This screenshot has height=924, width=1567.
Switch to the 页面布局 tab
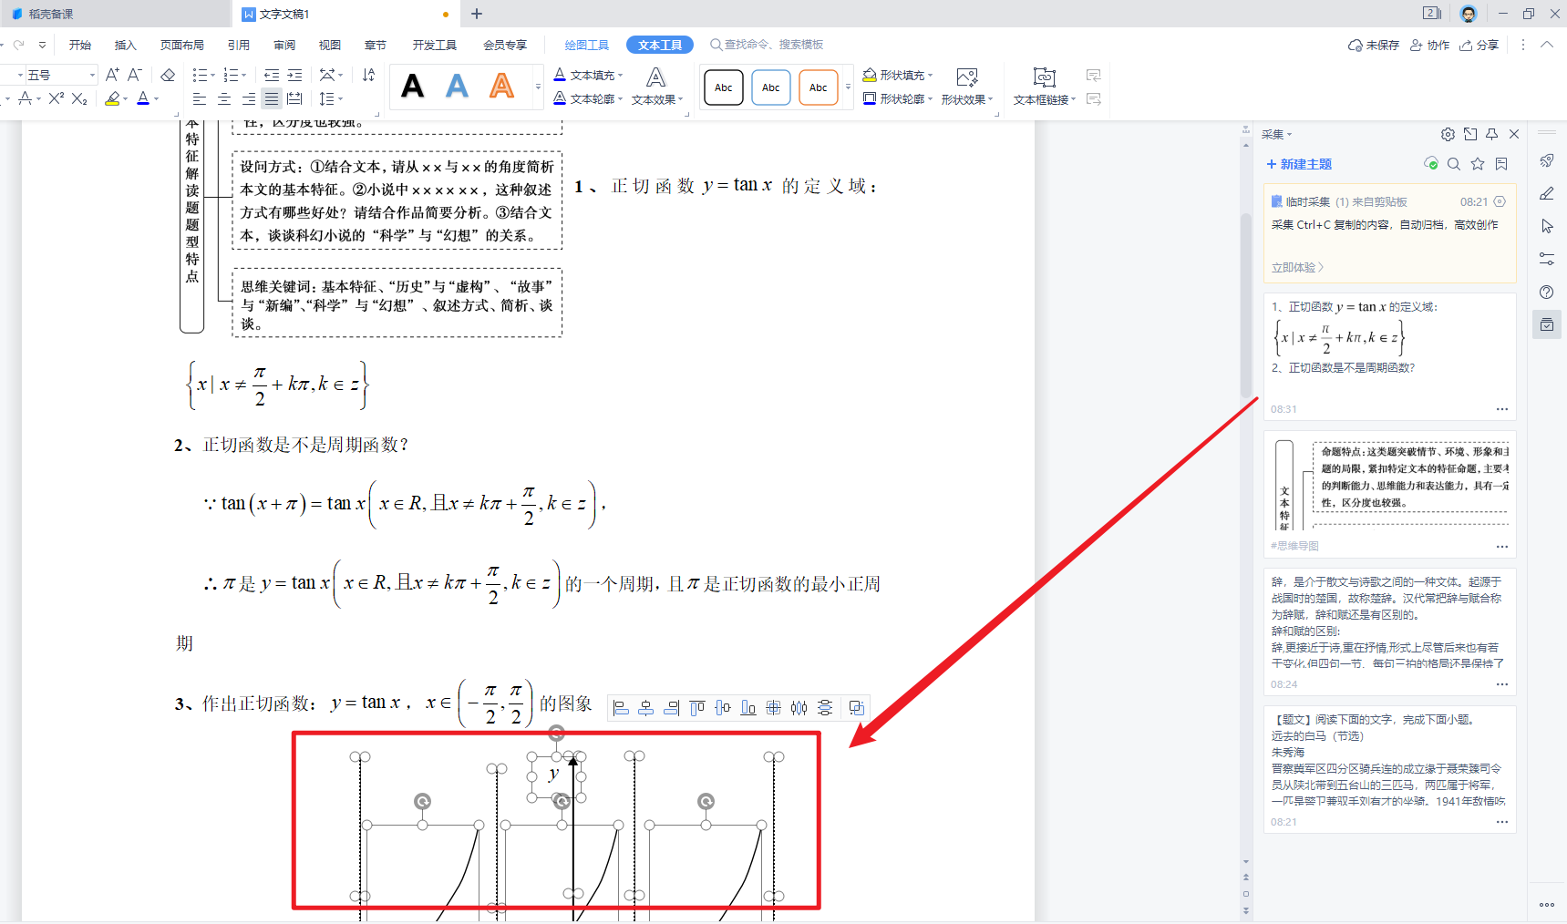[182, 45]
